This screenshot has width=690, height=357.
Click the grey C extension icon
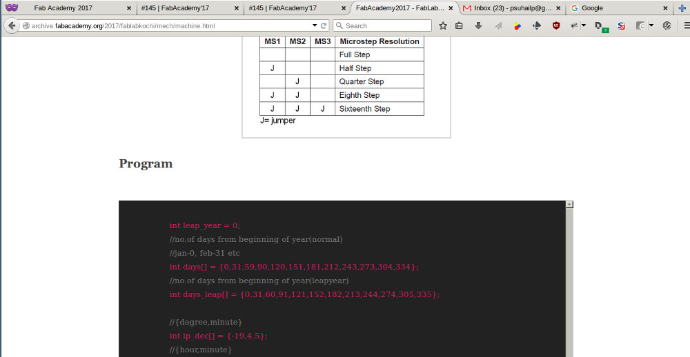point(641,26)
